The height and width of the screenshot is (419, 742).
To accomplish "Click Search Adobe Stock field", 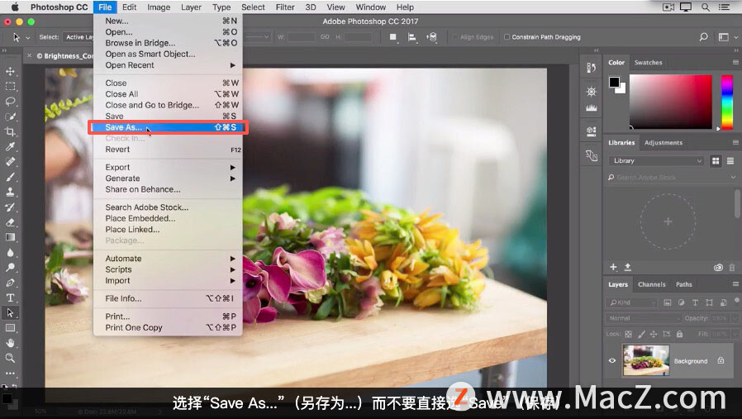I will 672,178.
